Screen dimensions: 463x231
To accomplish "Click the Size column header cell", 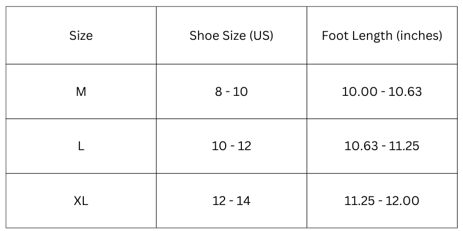I will point(81,36).
